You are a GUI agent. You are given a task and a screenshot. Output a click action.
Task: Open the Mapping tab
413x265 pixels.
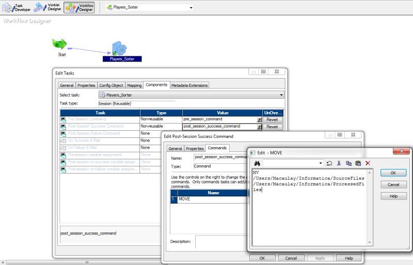[x=134, y=85]
